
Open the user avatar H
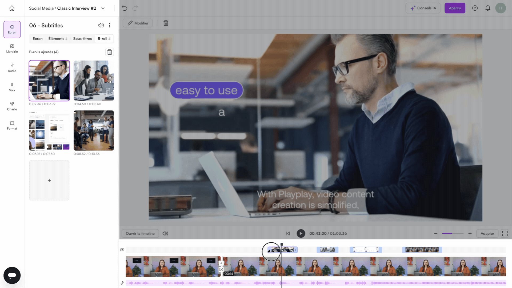[501, 8]
